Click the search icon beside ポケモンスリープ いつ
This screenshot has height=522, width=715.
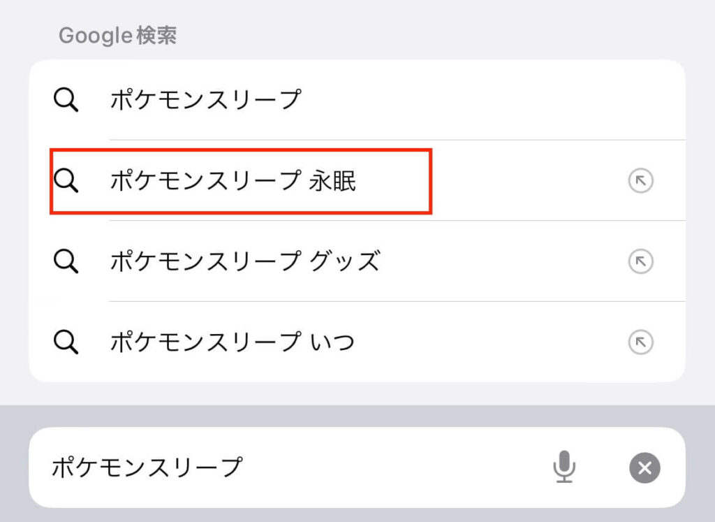tap(66, 342)
